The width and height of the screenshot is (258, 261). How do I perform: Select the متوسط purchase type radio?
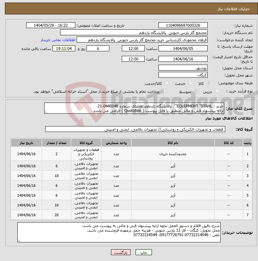(x=196, y=91)
